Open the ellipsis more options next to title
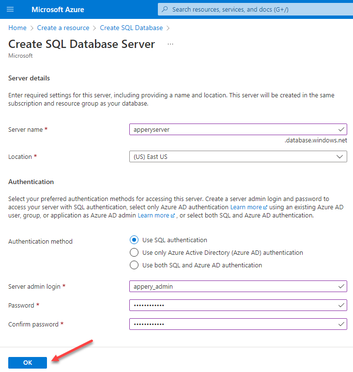 [x=170, y=44]
